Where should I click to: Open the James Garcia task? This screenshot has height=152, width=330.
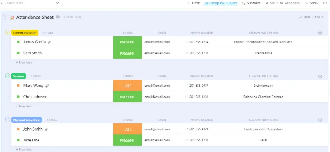pos(34,42)
